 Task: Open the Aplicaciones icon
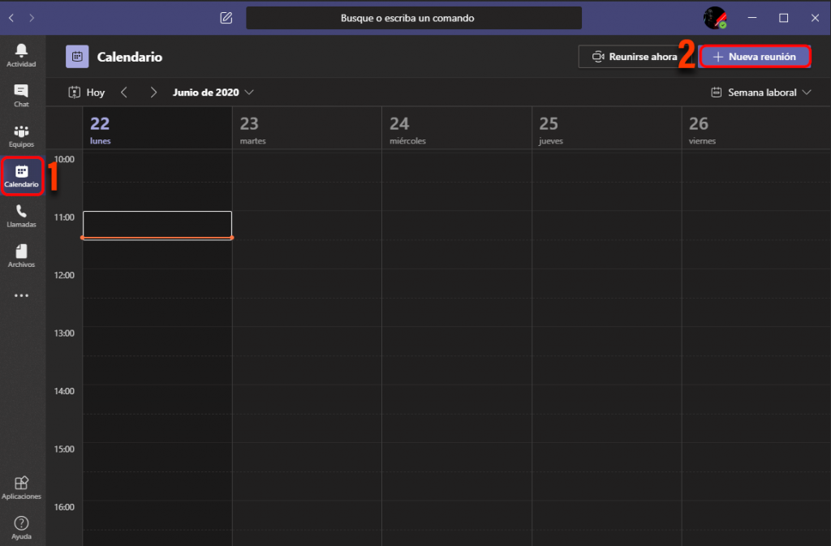pyautogui.click(x=20, y=488)
